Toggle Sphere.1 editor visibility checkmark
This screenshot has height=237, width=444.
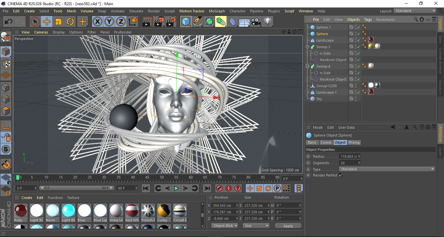[359, 27]
